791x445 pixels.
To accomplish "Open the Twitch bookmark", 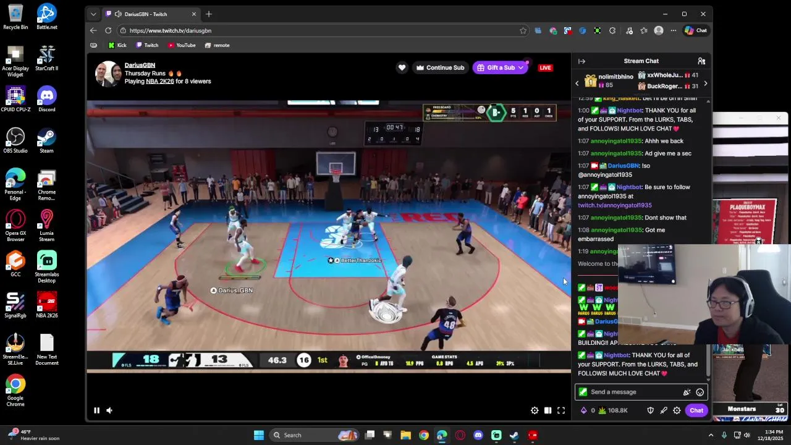I will pos(147,45).
